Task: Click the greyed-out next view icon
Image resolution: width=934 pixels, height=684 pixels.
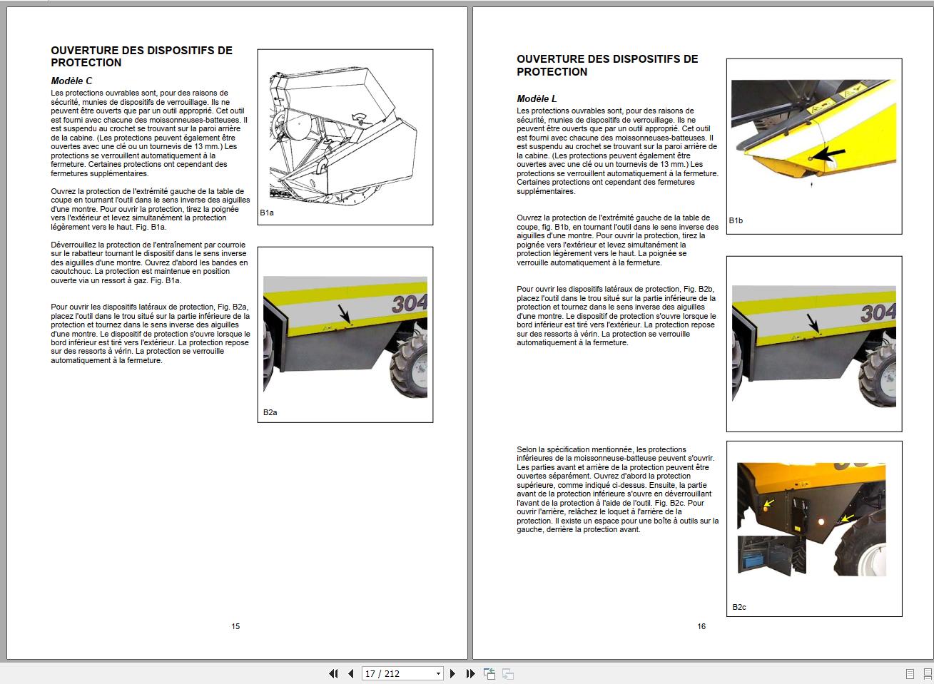Action: (508, 673)
